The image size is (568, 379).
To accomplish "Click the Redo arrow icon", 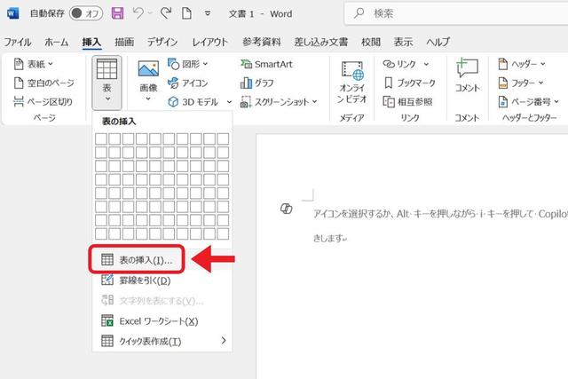I will pyautogui.click(x=166, y=13).
